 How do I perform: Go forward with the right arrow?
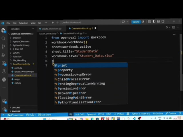tap(57, 23)
